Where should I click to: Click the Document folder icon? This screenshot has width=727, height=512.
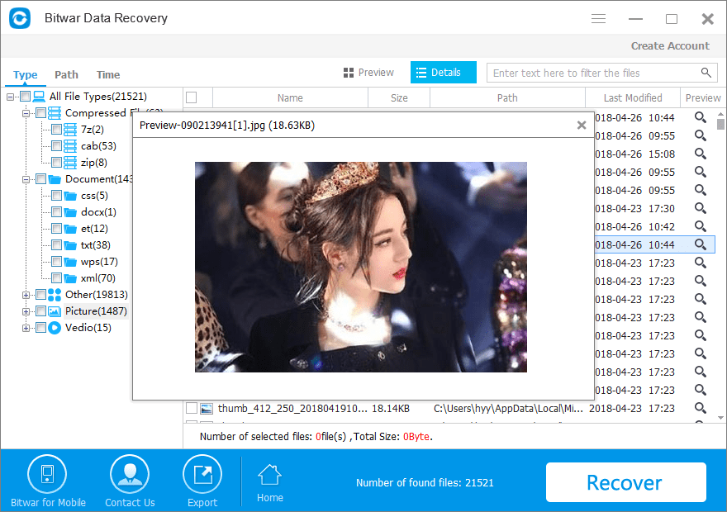[55, 179]
